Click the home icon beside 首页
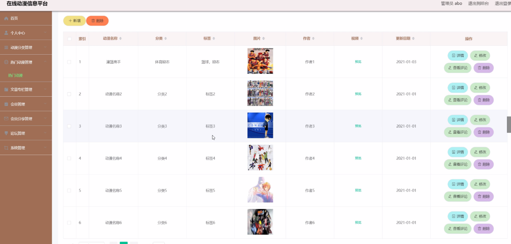511x244 pixels. [x=6, y=18]
